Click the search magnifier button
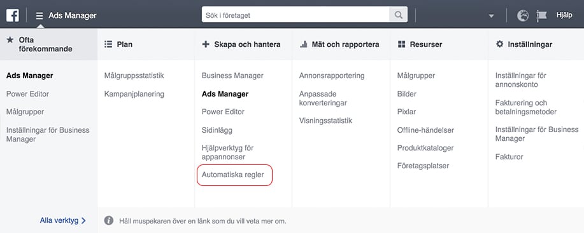Viewport: 584px width, 233px height. pyautogui.click(x=398, y=15)
